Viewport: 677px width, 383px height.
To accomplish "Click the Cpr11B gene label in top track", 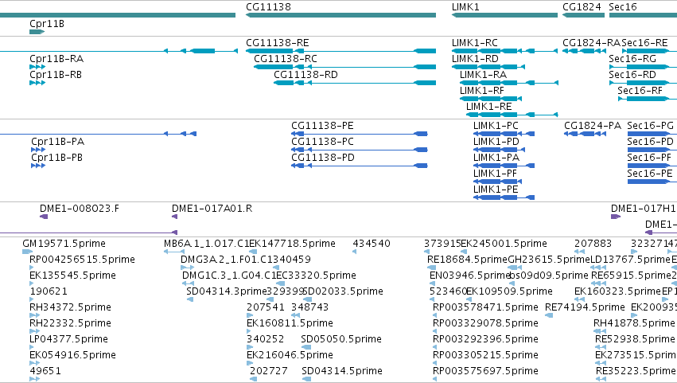I will pos(47,24).
